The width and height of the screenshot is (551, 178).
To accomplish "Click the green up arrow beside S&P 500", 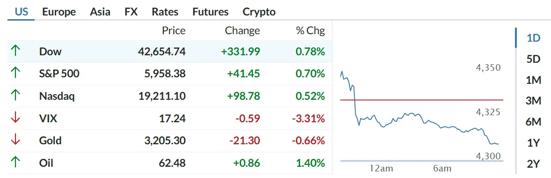I will (x=15, y=74).
